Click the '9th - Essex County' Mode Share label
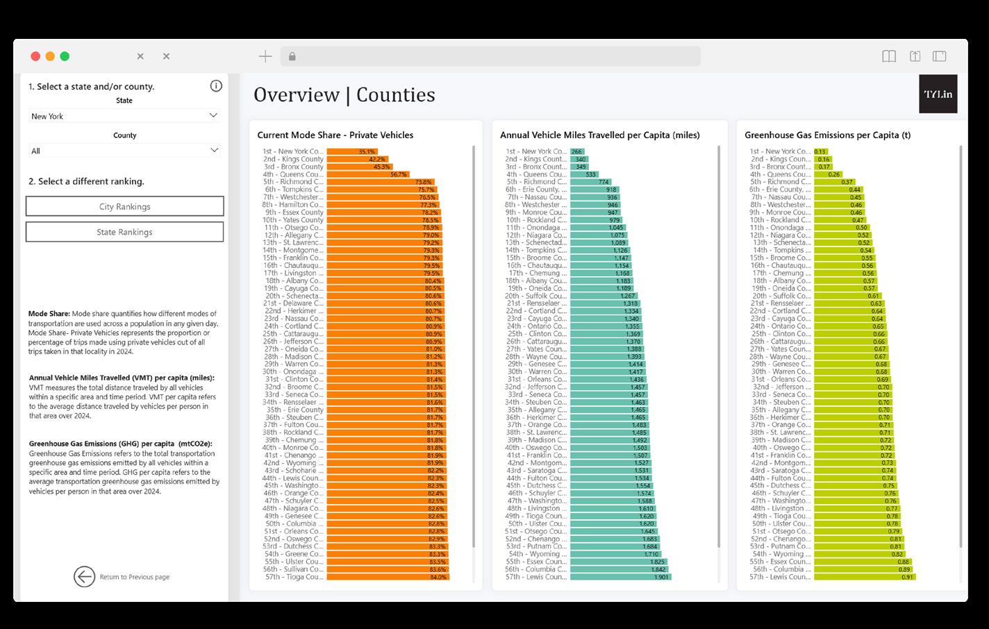Image resolution: width=989 pixels, height=629 pixels. click(x=294, y=212)
